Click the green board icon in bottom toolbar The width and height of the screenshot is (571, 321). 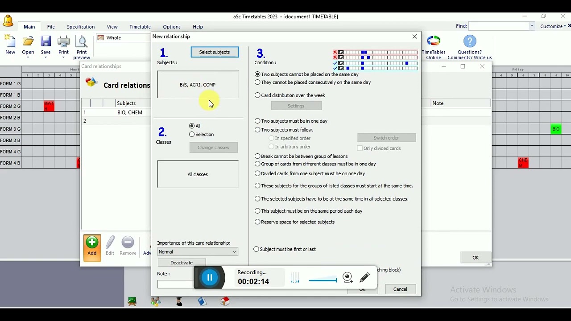pos(132,302)
